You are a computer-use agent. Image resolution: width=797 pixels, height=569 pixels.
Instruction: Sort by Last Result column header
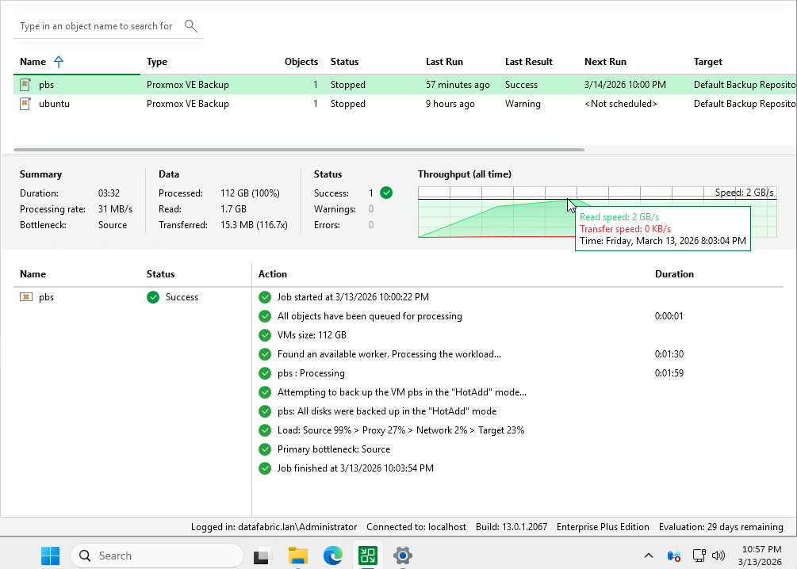[x=529, y=62]
